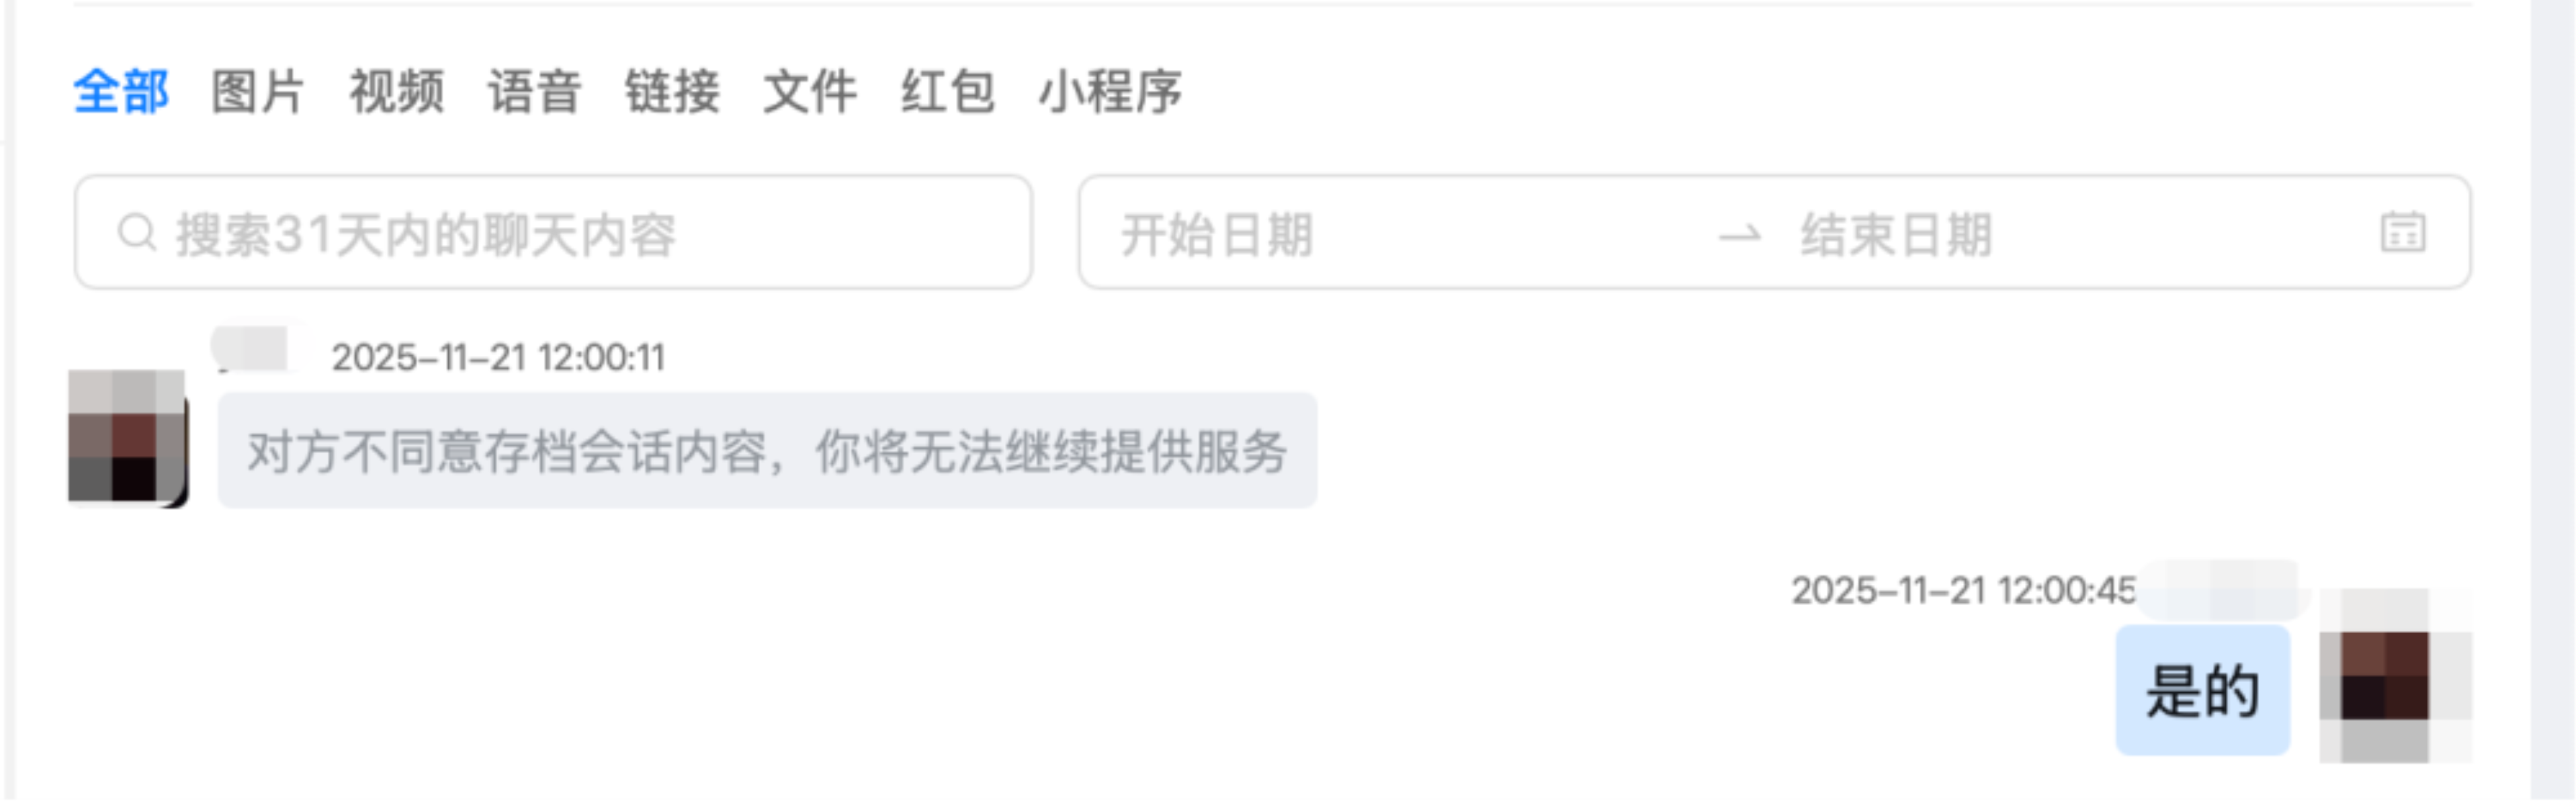Select the 全部 tab
2576x801 pixels.
coord(121,92)
